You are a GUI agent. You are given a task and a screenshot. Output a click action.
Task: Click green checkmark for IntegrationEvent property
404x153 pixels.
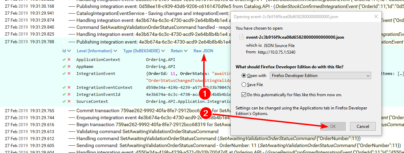(64, 74)
